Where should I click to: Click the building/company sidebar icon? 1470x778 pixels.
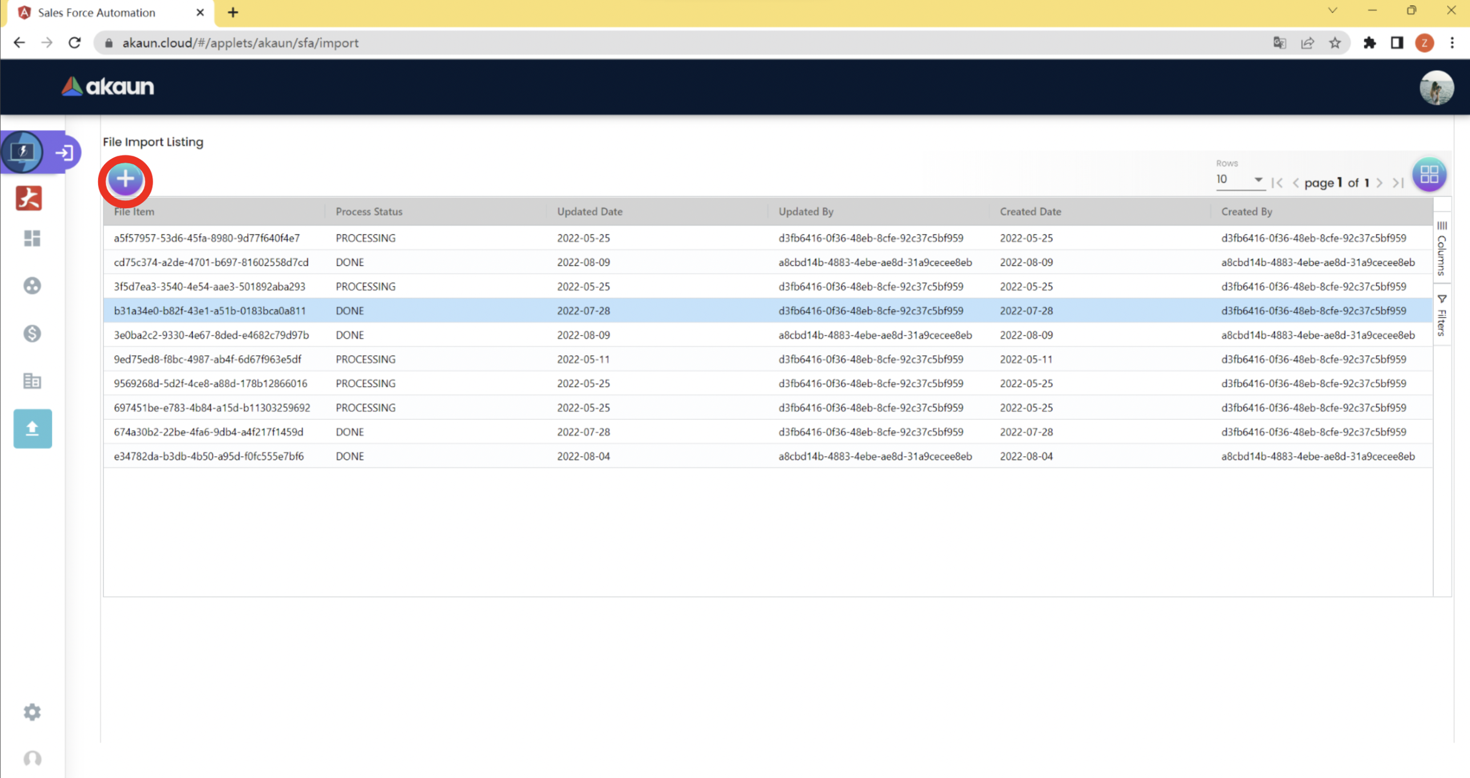(32, 380)
